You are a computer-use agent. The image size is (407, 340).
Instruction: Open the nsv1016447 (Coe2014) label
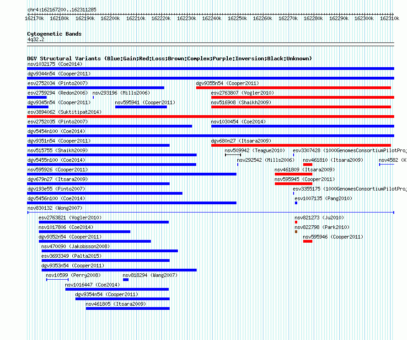click(x=92, y=285)
